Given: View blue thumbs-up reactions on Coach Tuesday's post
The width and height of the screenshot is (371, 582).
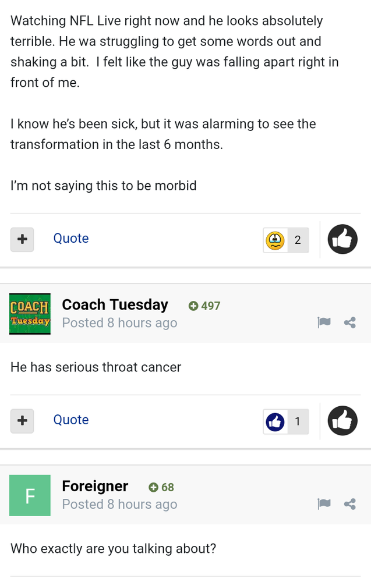Looking at the screenshot, I should coord(275,421).
